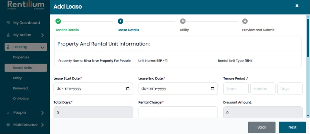The width and height of the screenshot is (310, 134).
Task: Click the Next button
Action: (292, 127)
